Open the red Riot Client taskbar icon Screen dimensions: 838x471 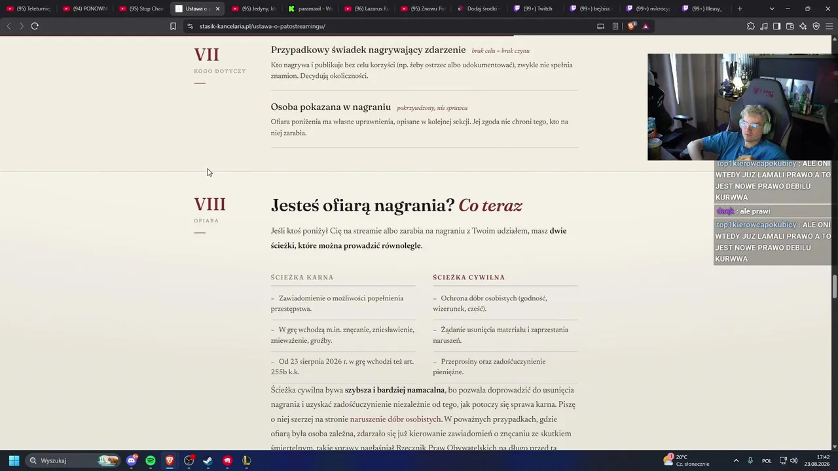227,461
